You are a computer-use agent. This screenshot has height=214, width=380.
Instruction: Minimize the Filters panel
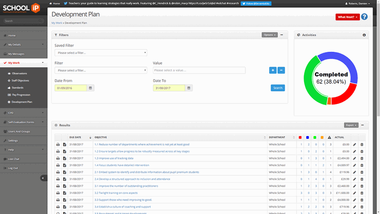[281, 35]
